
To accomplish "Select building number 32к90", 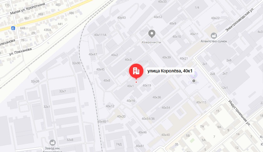I will click(76, 63).
